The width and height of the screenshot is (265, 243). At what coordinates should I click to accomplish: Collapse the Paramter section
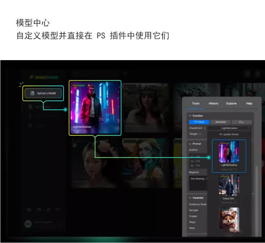[x=190, y=198]
